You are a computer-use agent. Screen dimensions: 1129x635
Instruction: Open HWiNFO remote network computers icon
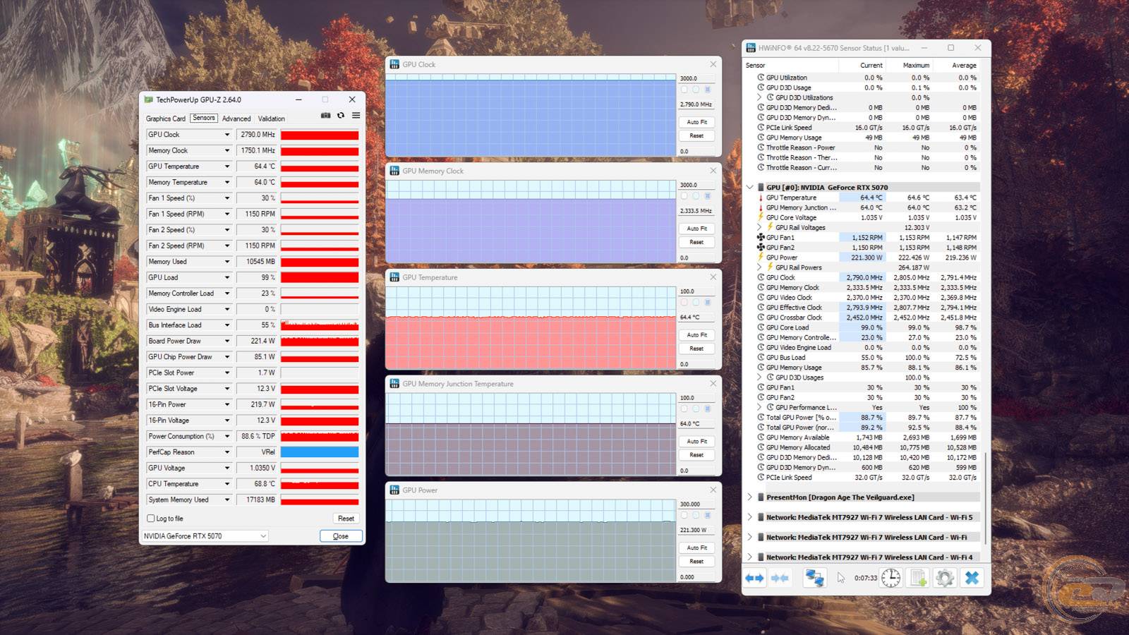(815, 578)
